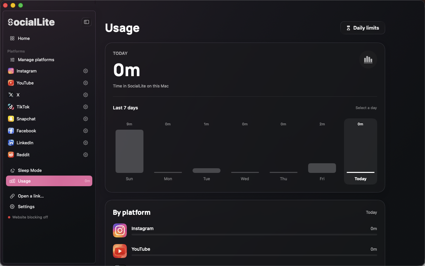Open Sleep Mode page

[x=49, y=170]
